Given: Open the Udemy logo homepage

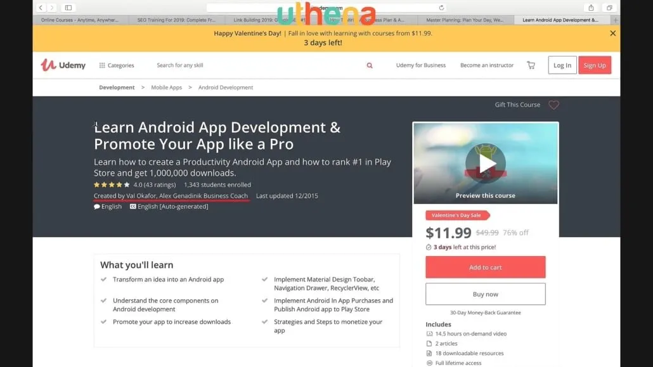Looking at the screenshot, I should click(63, 65).
